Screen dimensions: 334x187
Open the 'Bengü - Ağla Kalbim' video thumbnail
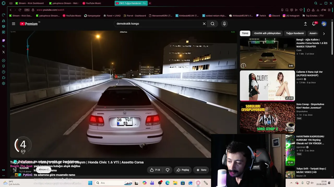point(267,54)
